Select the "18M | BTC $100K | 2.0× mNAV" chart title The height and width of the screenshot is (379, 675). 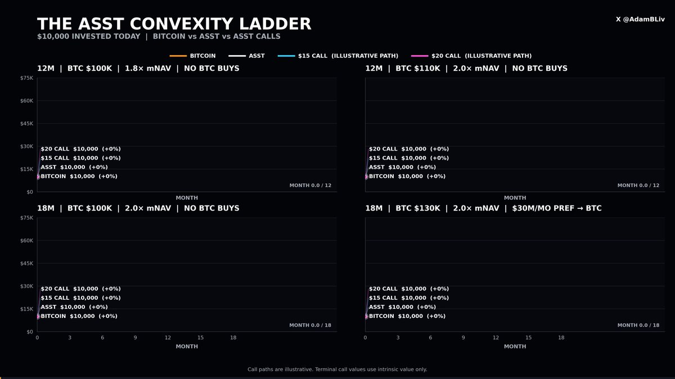138,208
